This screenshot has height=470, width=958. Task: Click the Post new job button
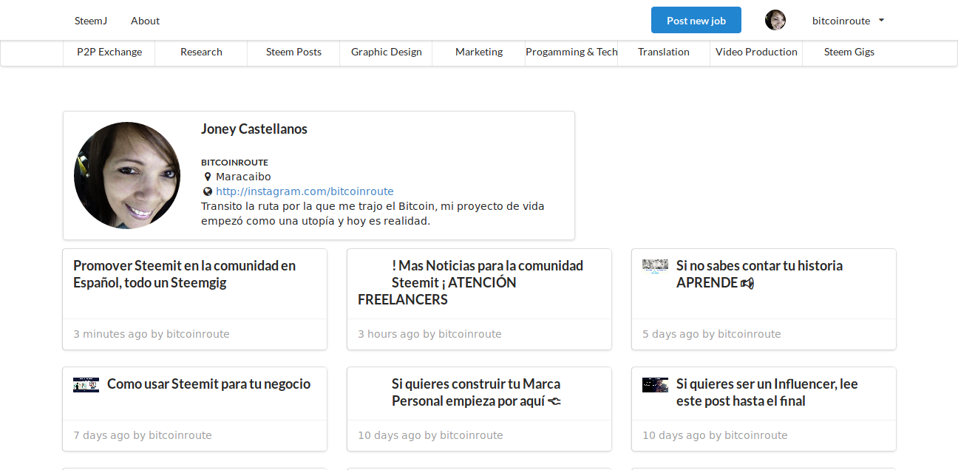tap(696, 20)
